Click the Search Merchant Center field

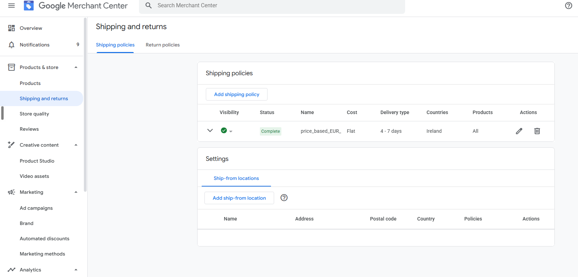coord(272,6)
